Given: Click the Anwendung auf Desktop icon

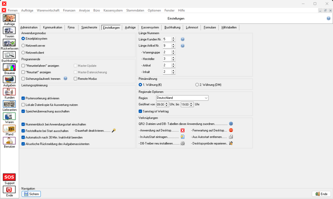Looking at the screenshot, I should 182,130.
